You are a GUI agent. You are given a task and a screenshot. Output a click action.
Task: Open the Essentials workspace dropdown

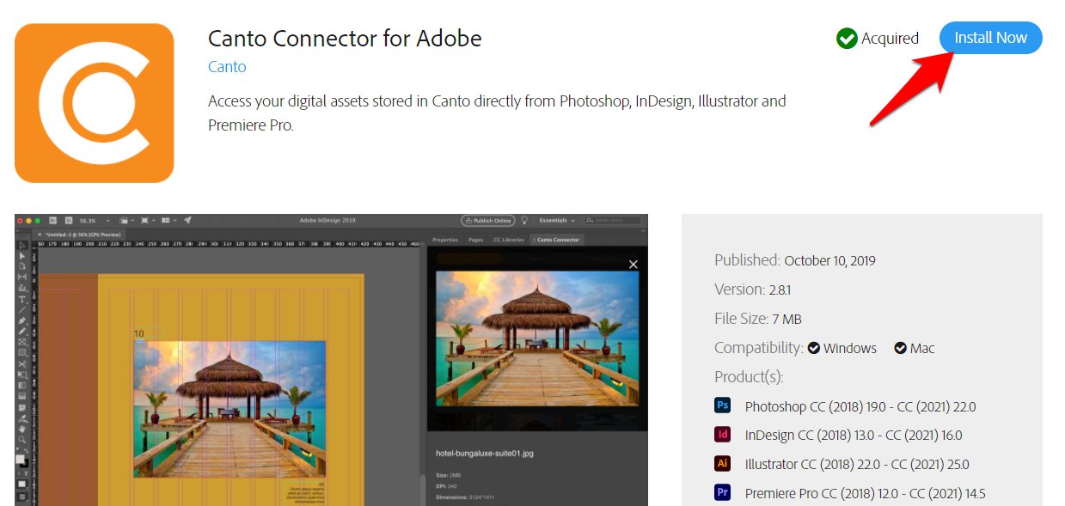(x=557, y=220)
